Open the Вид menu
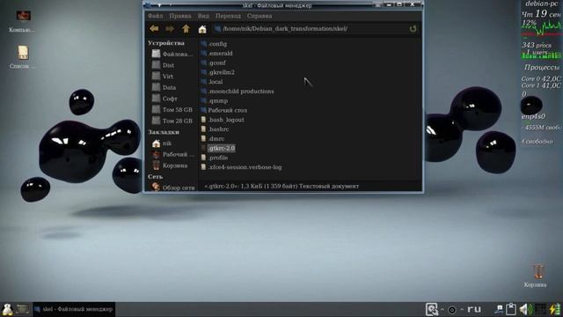The image size is (563, 317). point(203,16)
